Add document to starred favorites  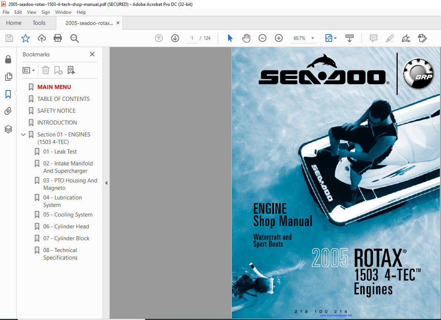tap(26, 38)
